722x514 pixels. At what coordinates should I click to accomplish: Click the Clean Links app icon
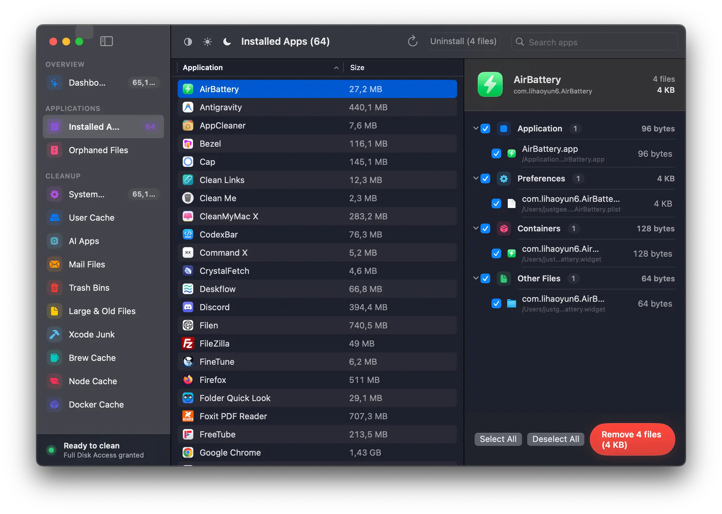pos(188,180)
